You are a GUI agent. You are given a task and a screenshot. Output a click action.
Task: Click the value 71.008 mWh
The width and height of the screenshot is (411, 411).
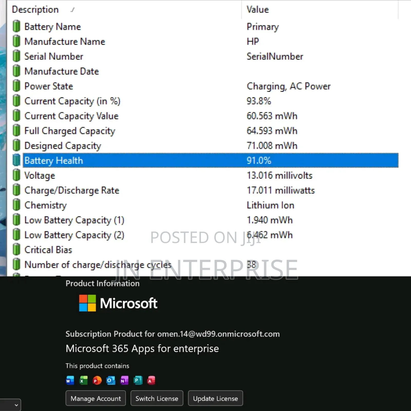click(272, 146)
